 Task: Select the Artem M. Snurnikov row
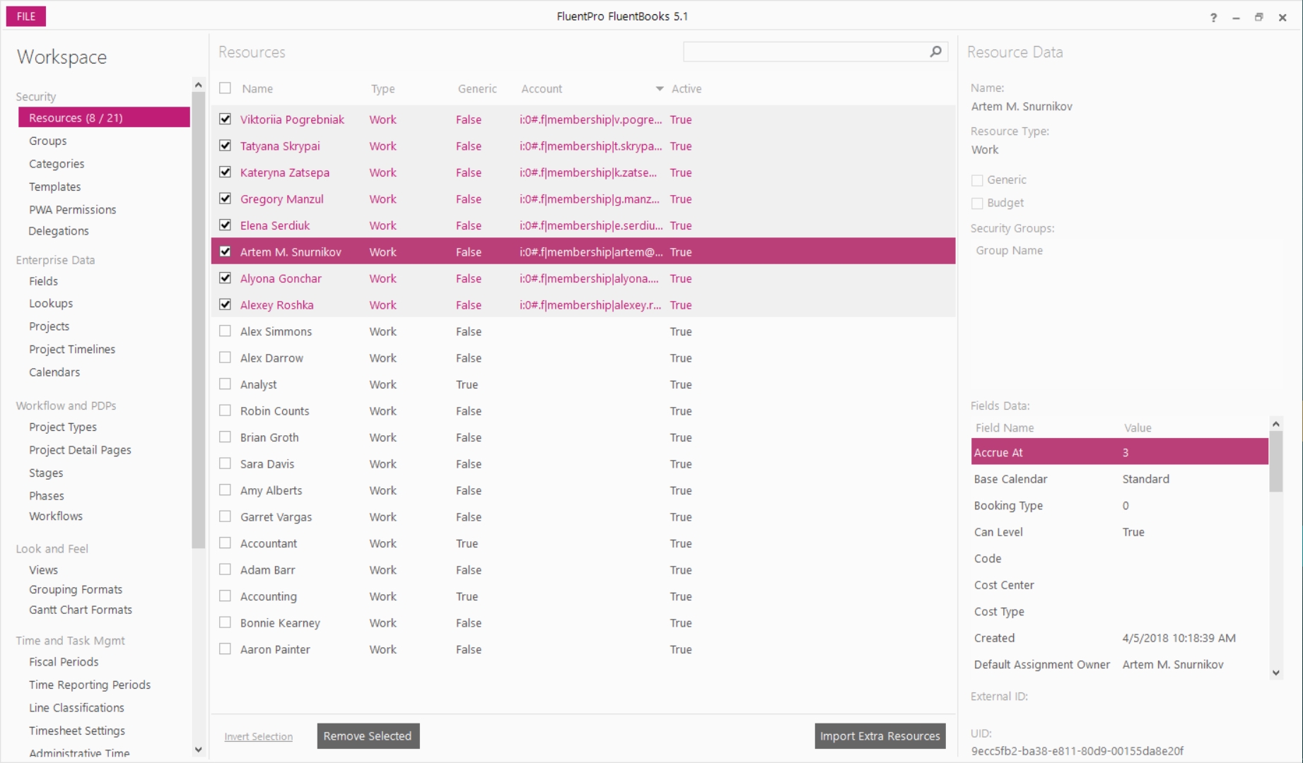click(x=583, y=252)
